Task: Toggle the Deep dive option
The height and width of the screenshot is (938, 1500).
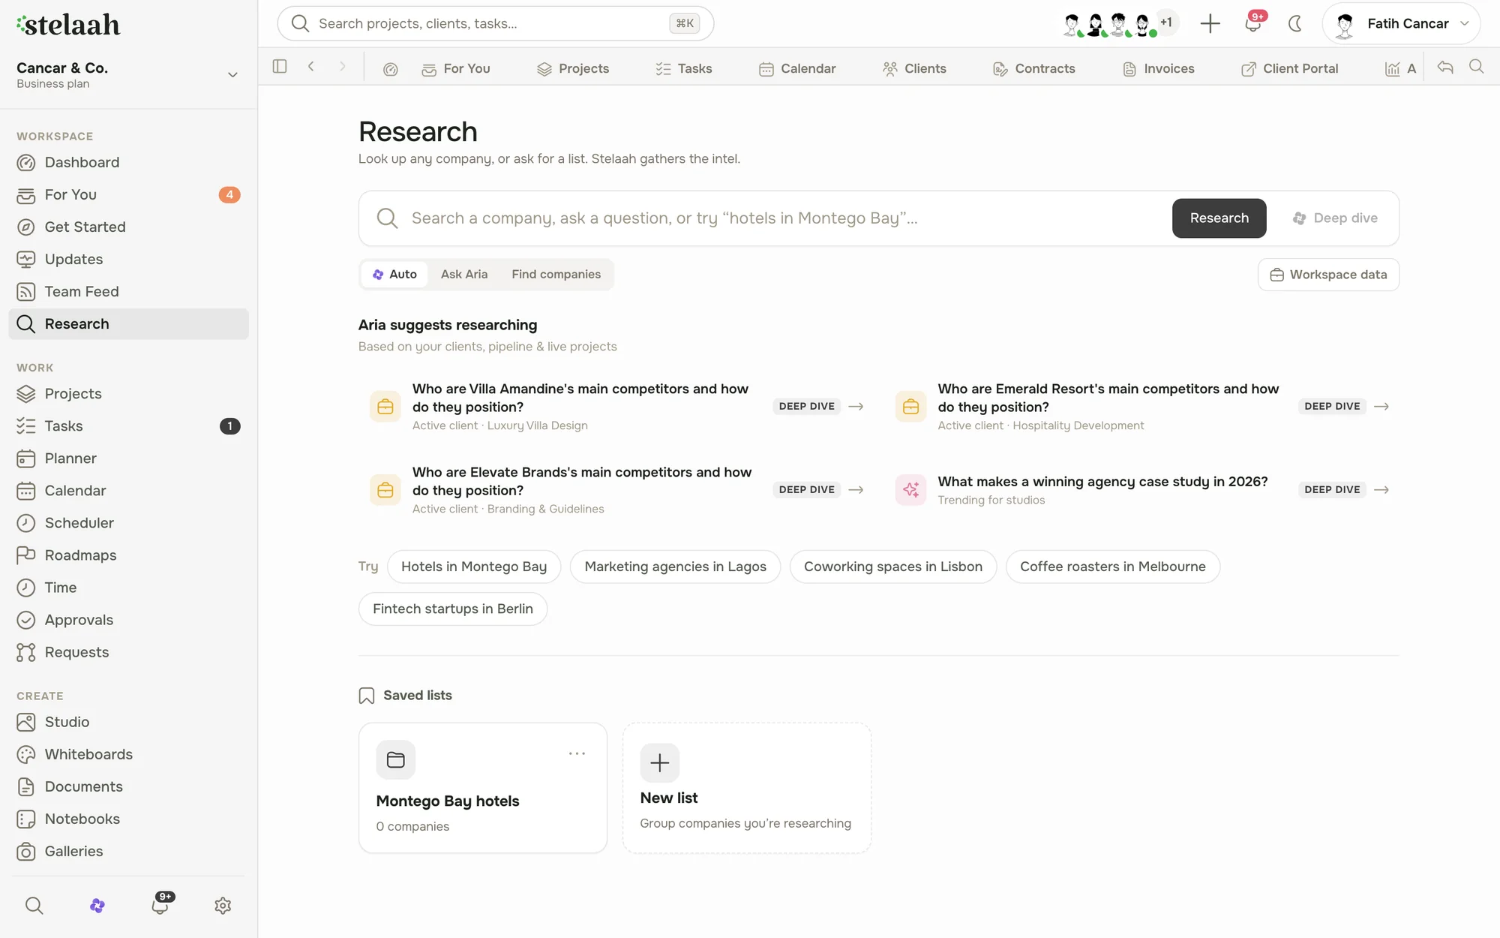Action: [x=1335, y=218]
